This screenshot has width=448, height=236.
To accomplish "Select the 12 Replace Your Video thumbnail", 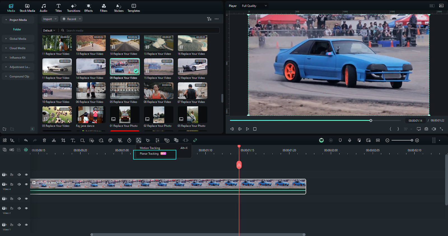I will point(193,67).
